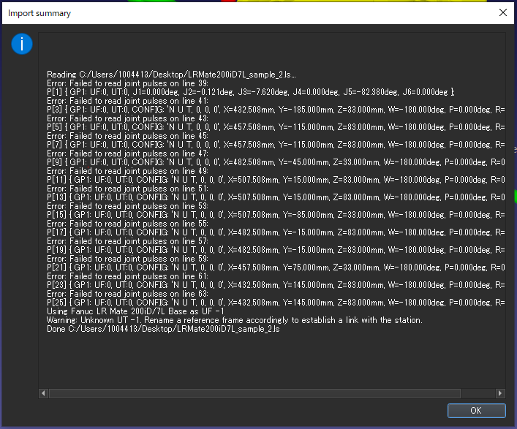Click the 'Done' log line

coord(163,329)
